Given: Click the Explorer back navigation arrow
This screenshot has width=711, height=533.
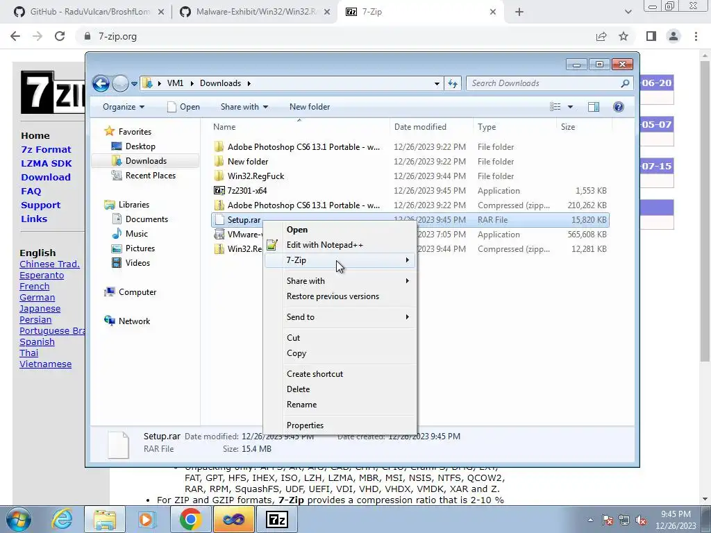Looking at the screenshot, I should click(101, 83).
